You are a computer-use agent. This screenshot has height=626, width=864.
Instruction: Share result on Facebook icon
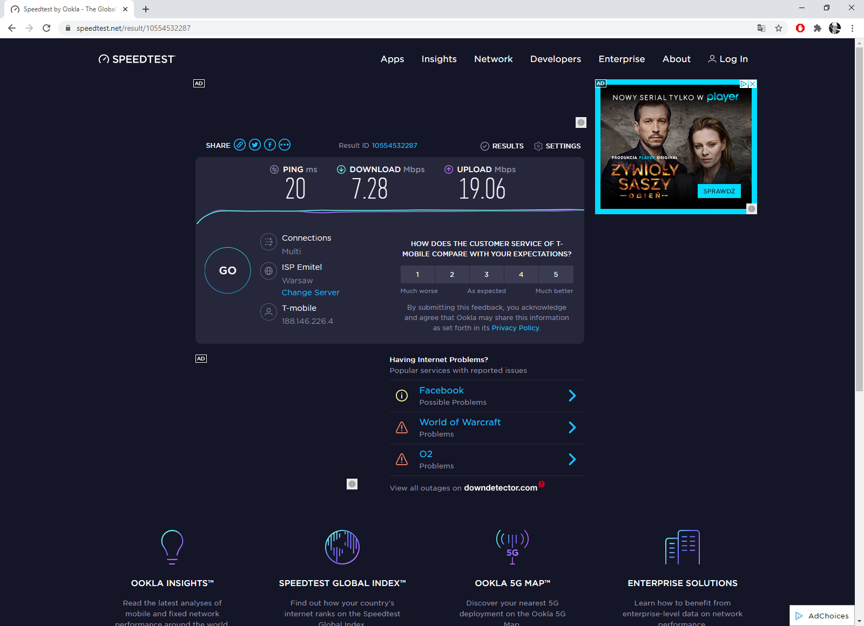(270, 145)
